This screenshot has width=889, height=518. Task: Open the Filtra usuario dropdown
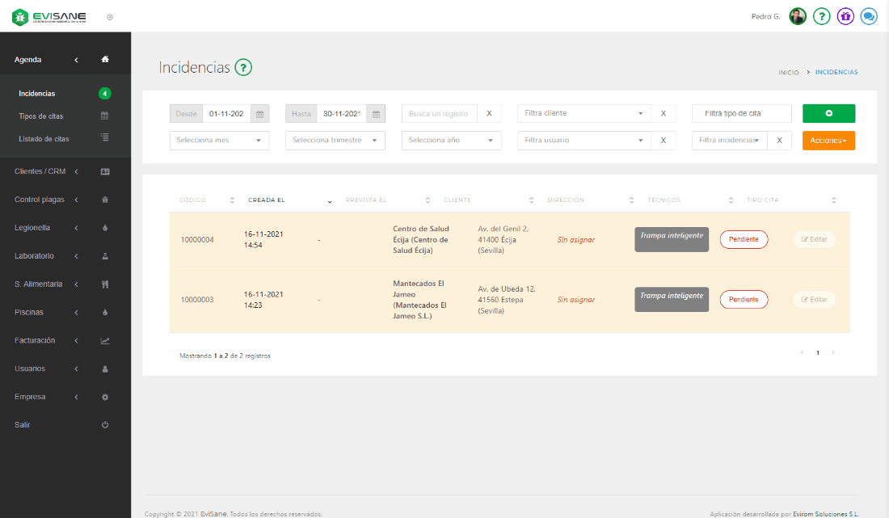[x=584, y=141]
